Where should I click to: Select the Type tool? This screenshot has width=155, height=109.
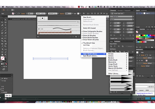5,25
